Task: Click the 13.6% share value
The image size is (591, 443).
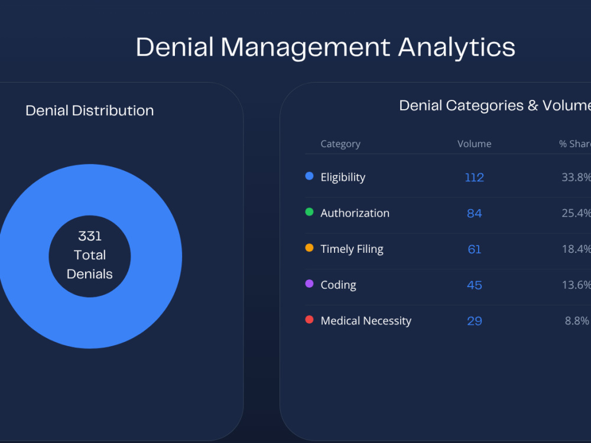Action: (576, 285)
